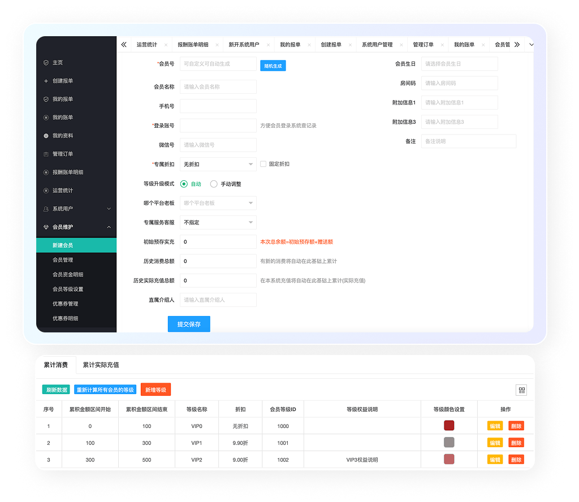The image size is (579, 502).
Task: Open the column settings grid icon
Action: (x=521, y=390)
